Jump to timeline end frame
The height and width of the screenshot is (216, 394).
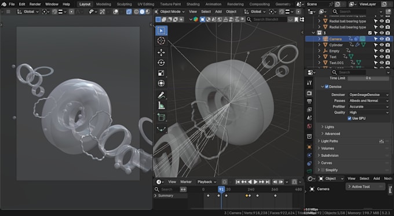point(268,182)
